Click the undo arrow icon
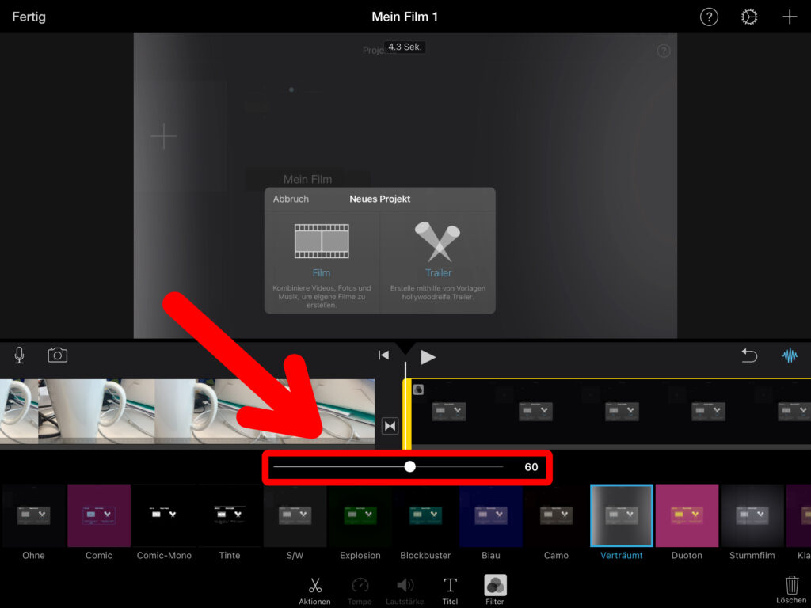The image size is (811, 608). (749, 356)
